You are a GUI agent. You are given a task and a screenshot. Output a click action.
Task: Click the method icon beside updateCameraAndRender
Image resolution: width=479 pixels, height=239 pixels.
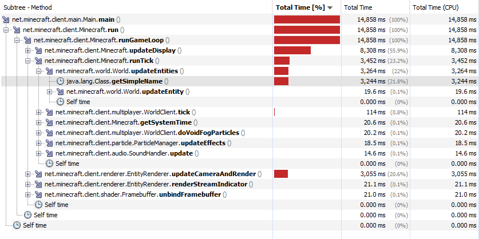coord(38,174)
